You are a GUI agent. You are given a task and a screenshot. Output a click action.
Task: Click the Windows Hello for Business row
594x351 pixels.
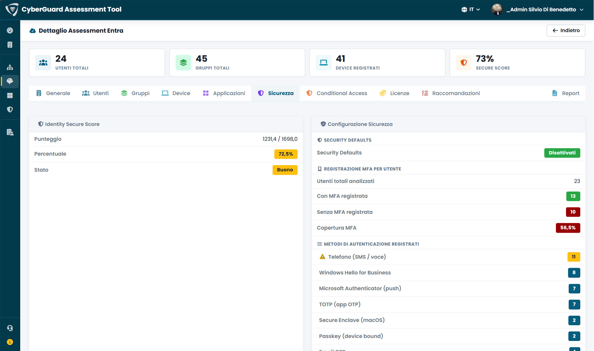[449, 273]
